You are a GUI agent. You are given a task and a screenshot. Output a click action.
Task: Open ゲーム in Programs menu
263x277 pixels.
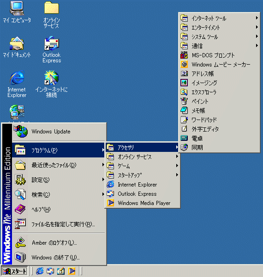143,166
